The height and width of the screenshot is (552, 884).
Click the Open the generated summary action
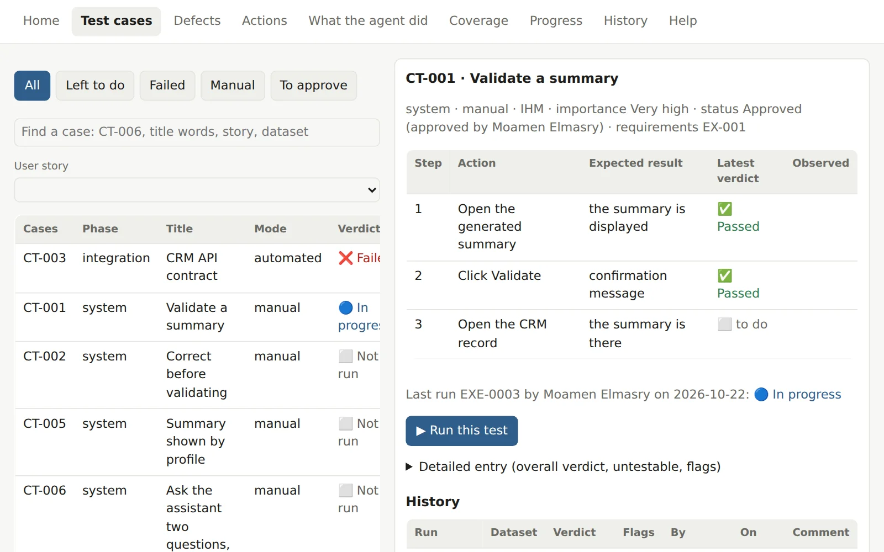click(490, 226)
